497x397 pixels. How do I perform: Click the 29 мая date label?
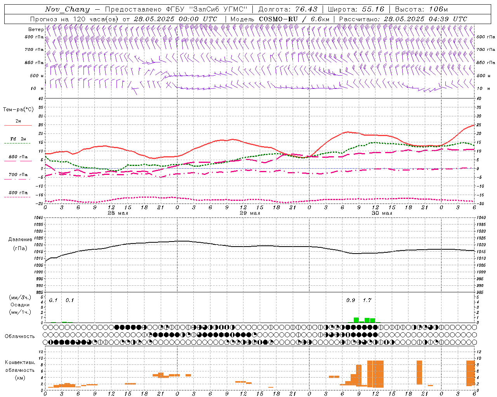250,213
